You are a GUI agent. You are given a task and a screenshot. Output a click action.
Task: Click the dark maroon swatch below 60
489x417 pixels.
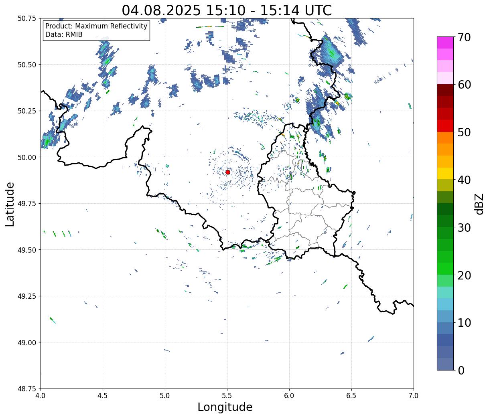tap(445, 90)
